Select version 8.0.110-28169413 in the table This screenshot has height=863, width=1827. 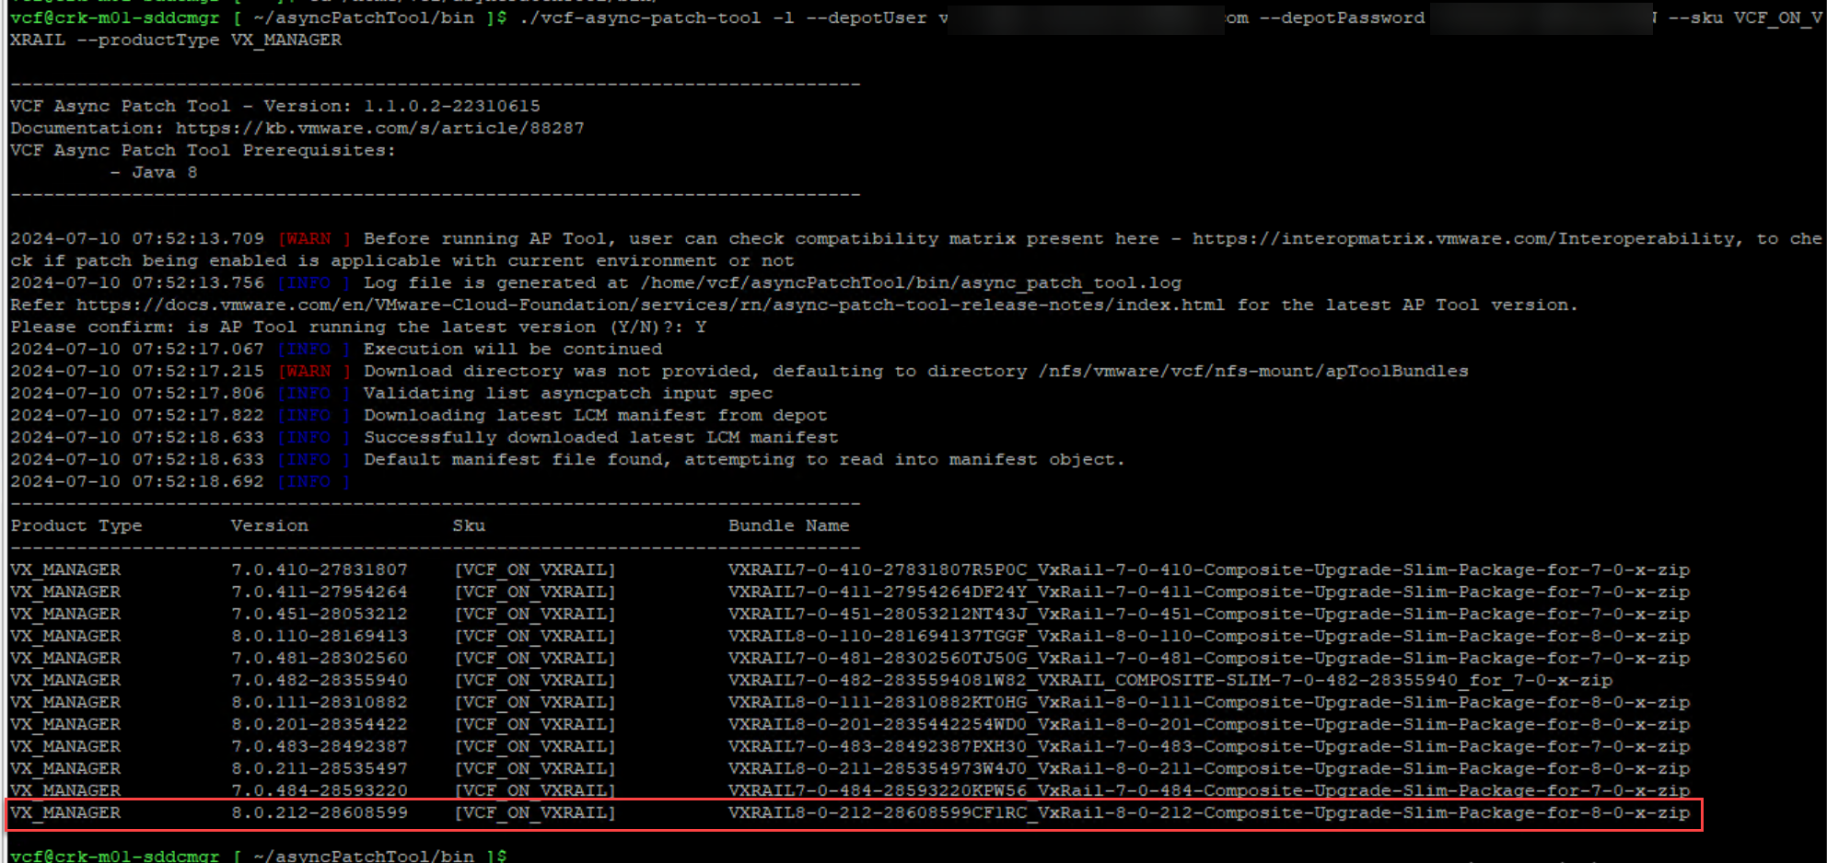[x=320, y=636]
